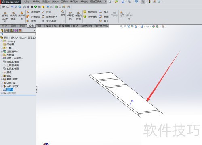Click the Forming Tool (成形工具) icon
The width and height of the screenshot is (202, 145).
point(70,16)
